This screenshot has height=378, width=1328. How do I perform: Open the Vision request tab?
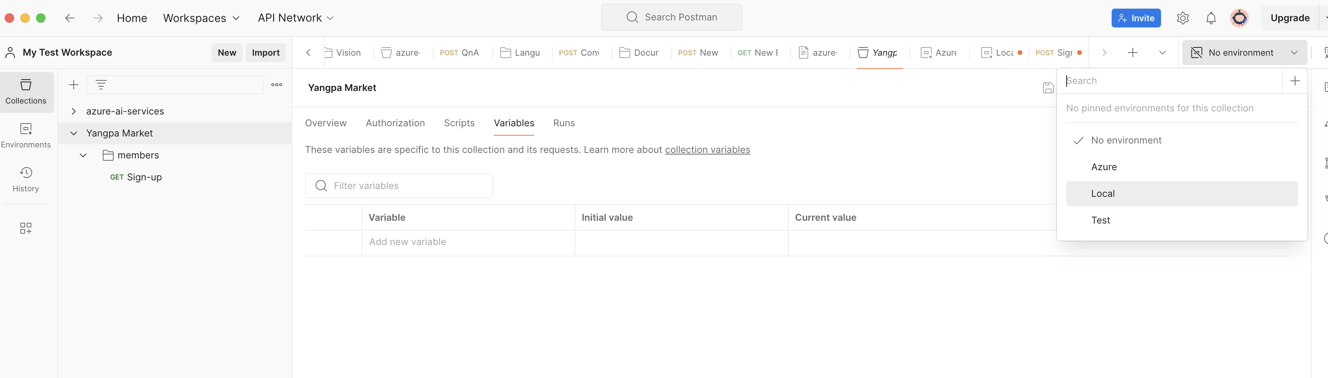(343, 53)
